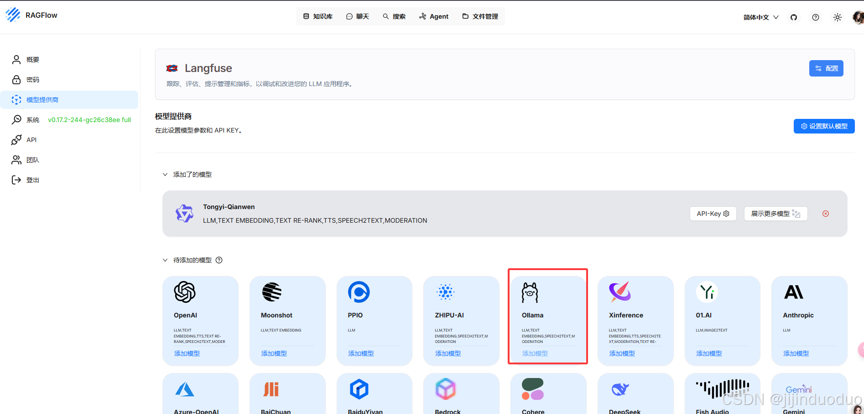This screenshot has width=864, height=414.
Task: Open the GitHub repository icon
Action: [794, 17]
